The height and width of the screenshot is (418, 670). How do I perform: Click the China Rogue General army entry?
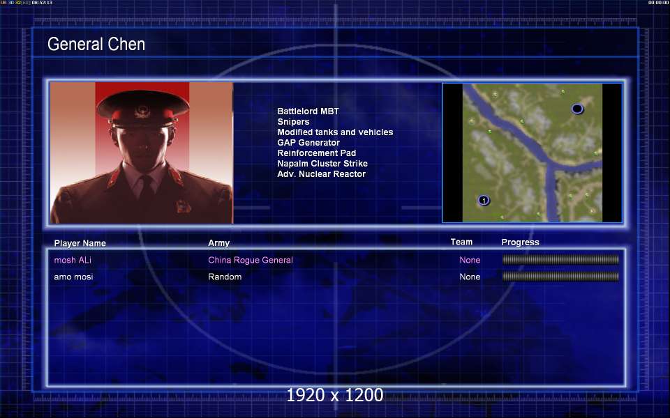point(251,260)
